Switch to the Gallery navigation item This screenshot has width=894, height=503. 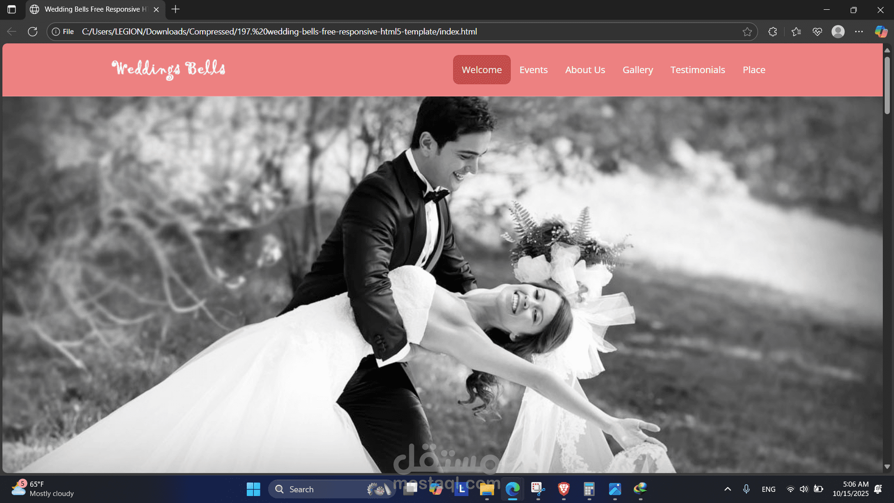pyautogui.click(x=637, y=69)
